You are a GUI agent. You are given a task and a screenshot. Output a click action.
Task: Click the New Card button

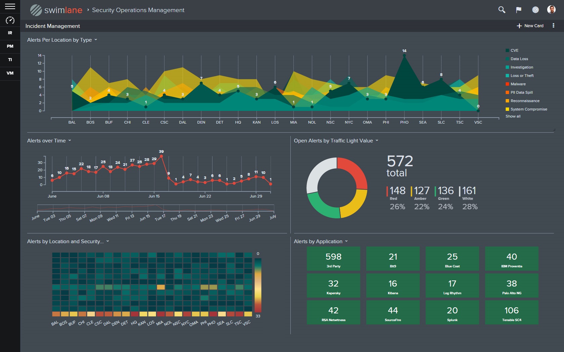[530, 26]
